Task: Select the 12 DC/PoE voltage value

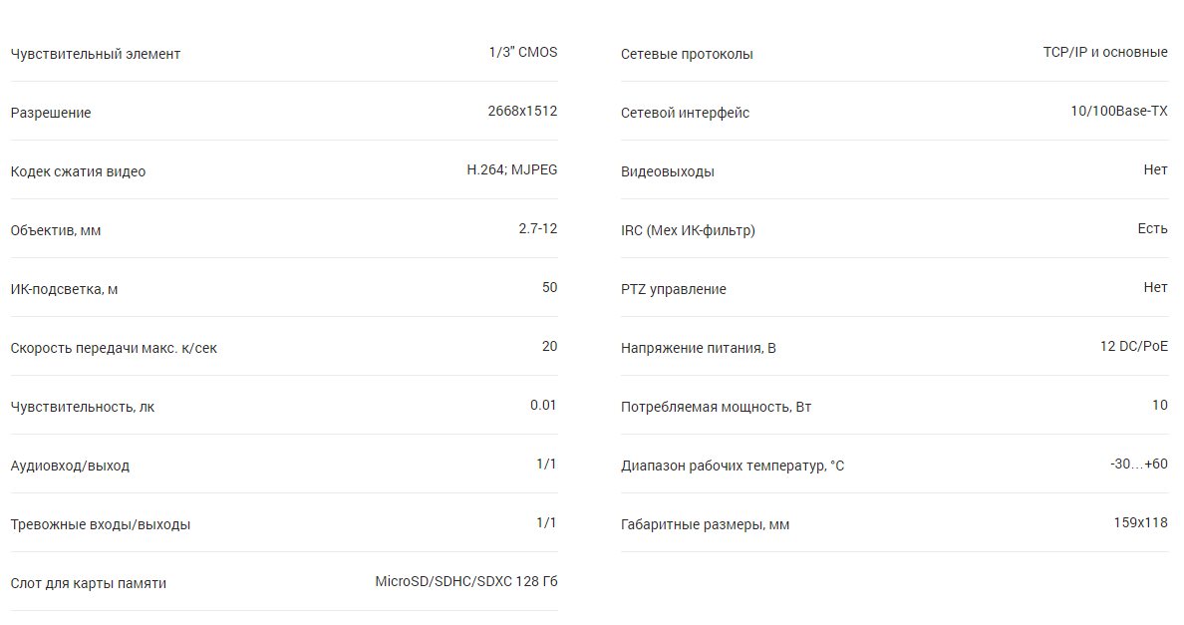Action: click(x=1134, y=347)
